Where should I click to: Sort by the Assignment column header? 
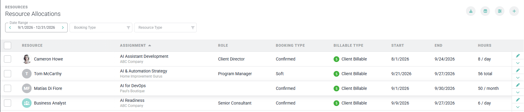click(x=133, y=46)
